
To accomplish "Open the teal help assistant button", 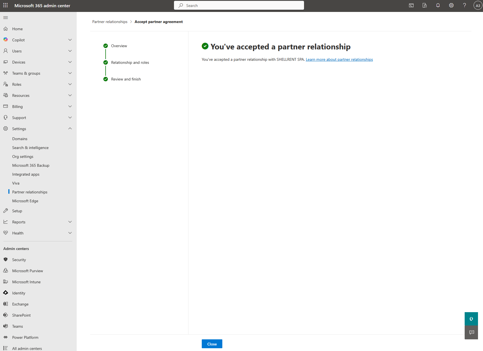I will (x=471, y=319).
